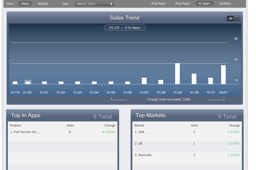Screen dimensions: 256x170
Task: Select the UK market row
Action: coord(187,143)
